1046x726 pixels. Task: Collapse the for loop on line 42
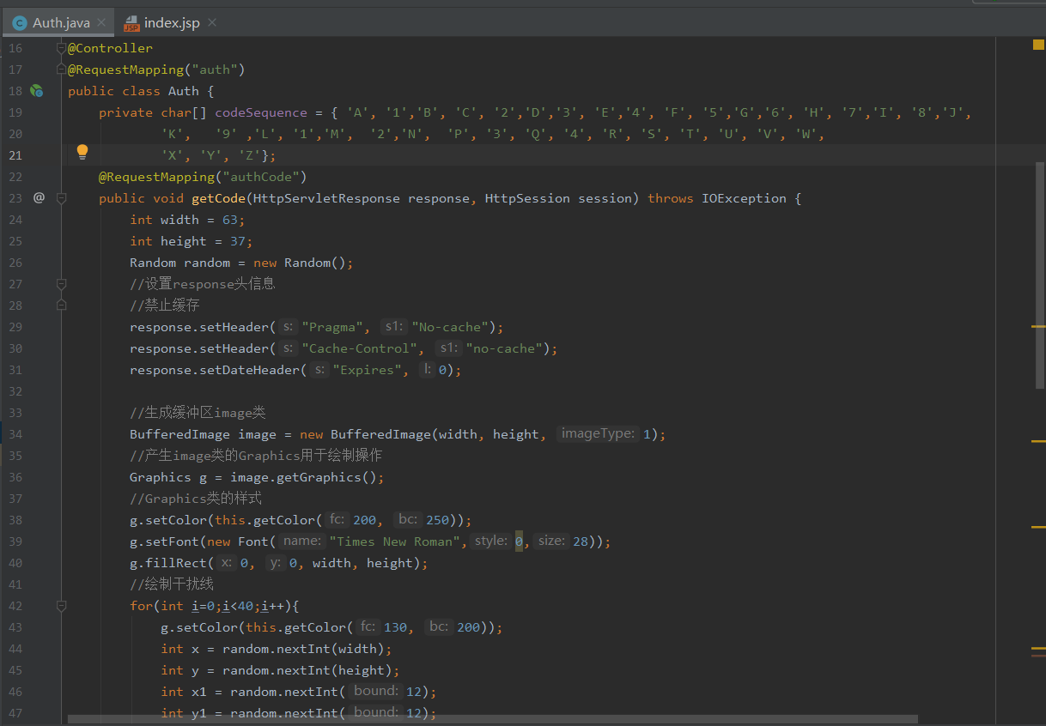[61, 606]
